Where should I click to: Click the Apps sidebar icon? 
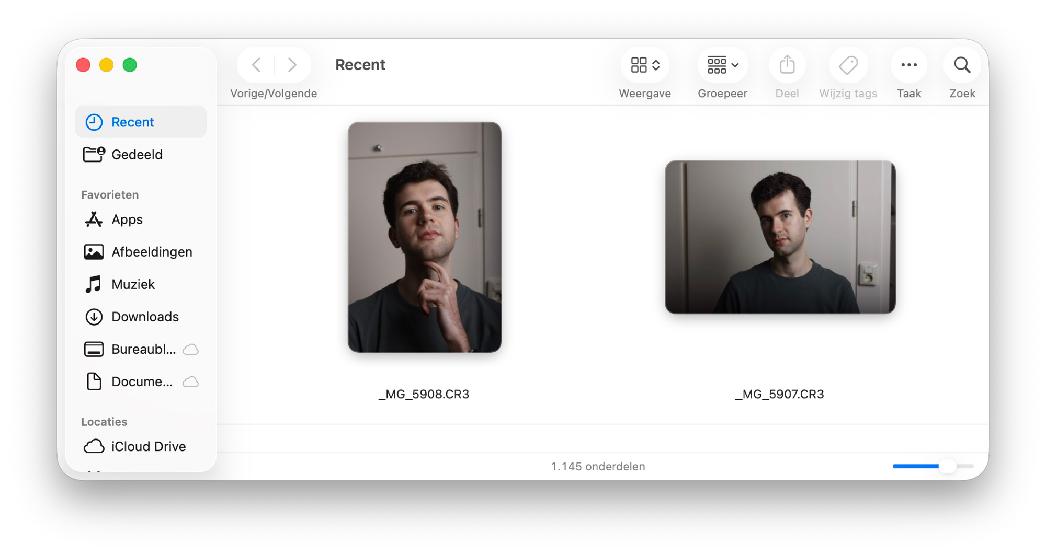click(94, 219)
